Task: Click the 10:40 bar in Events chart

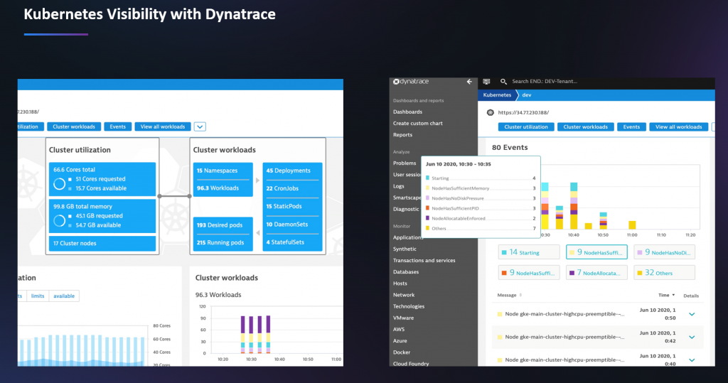Action: (x=574, y=205)
